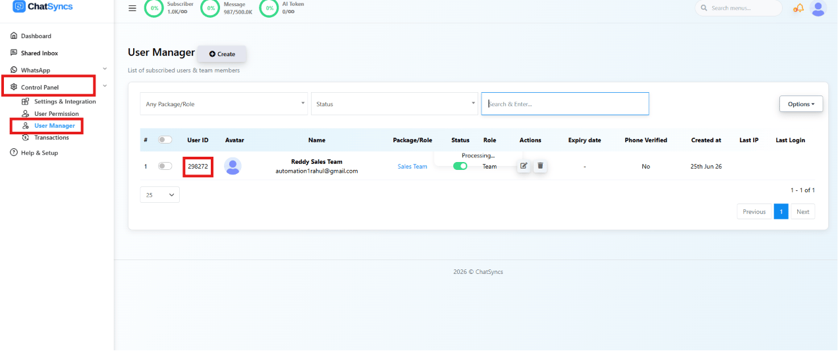Click the Phone Verified column header
The height and width of the screenshot is (351, 838).
coord(646,140)
